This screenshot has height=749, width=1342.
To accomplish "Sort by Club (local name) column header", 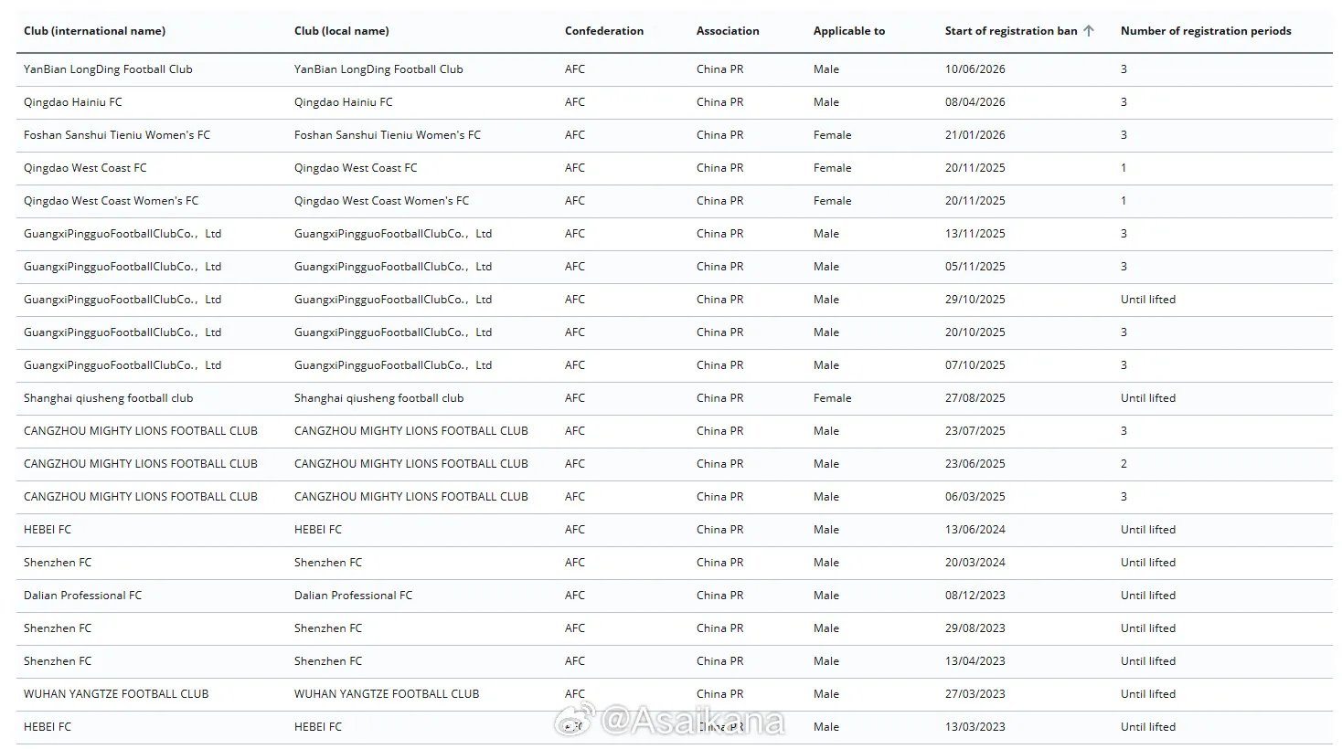I will click(x=341, y=31).
